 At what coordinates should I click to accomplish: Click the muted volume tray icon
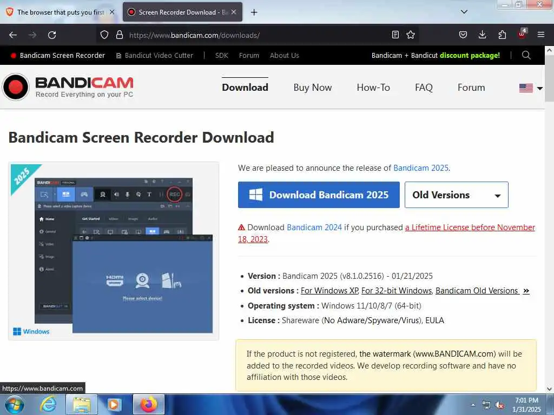point(499,405)
